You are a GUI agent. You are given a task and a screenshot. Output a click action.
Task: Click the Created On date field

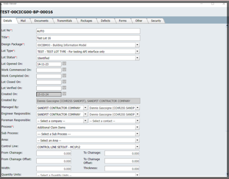click(49, 94)
